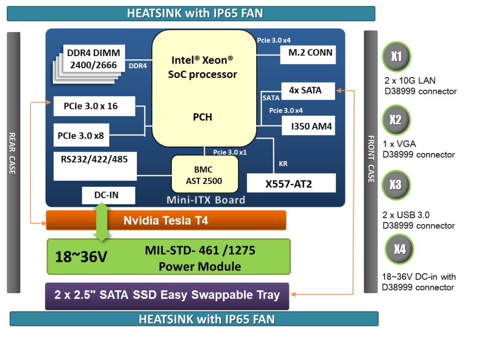Click the top HEATSINK with IP65 FAN bar

click(x=191, y=14)
